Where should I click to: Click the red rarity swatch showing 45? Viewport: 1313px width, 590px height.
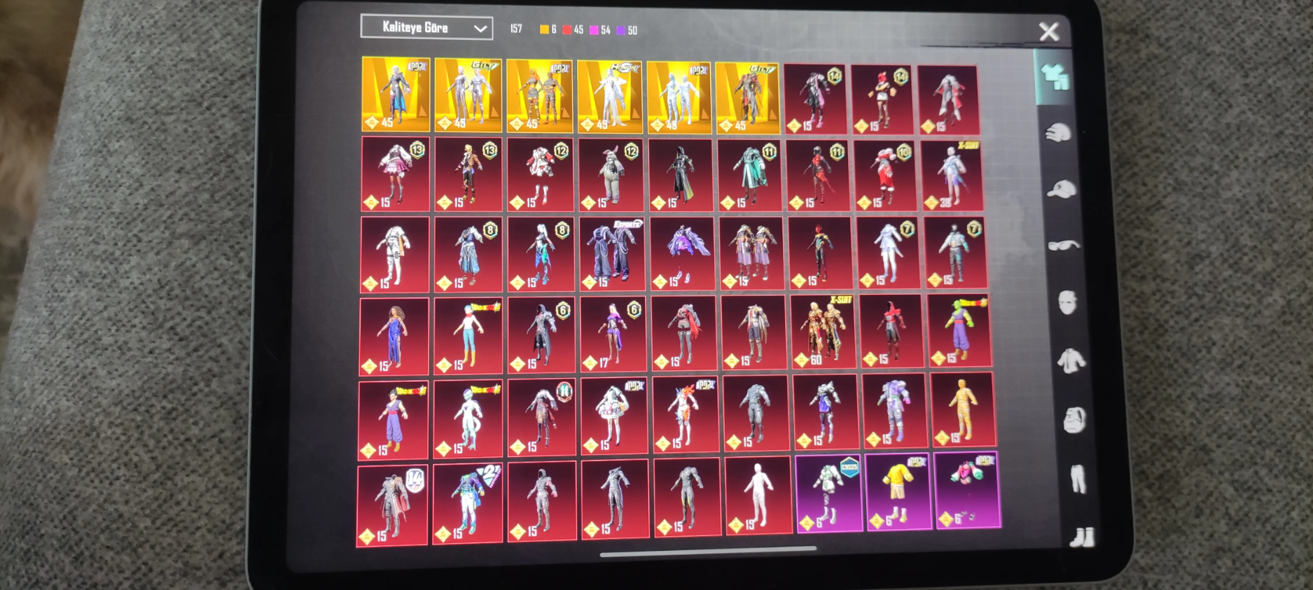pos(568,30)
